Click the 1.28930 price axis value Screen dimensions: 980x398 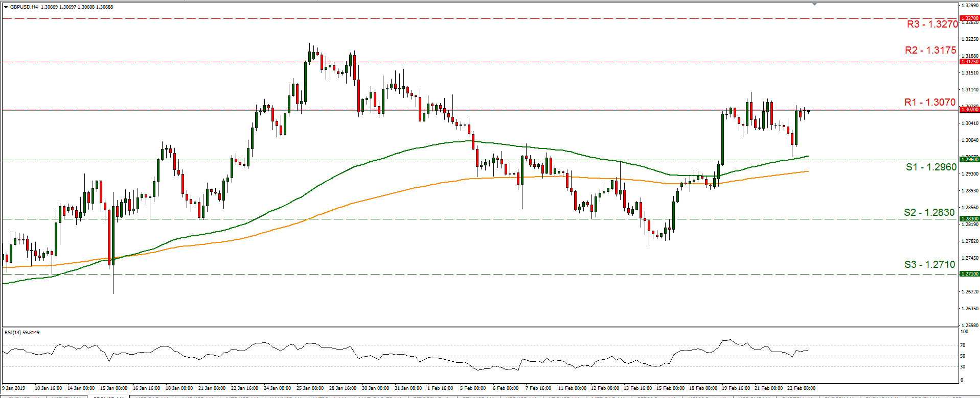tap(970, 191)
